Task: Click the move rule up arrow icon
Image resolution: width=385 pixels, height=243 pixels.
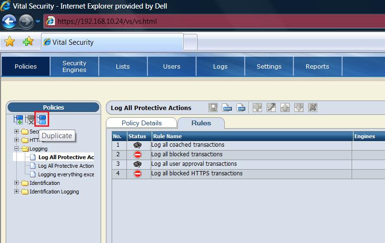Action: tap(285, 108)
